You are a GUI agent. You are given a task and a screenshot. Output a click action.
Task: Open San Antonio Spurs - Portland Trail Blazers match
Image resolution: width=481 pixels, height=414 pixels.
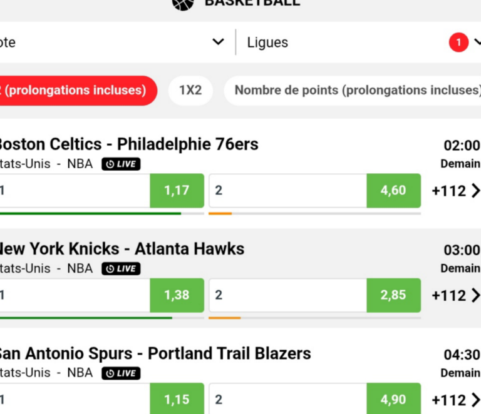pos(155,353)
